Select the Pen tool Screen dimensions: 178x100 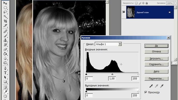point(5,68)
